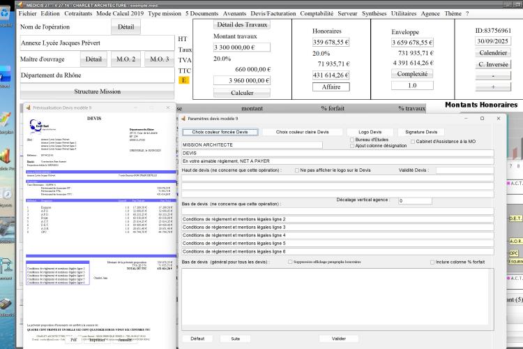Click the Affaire button
The width and height of the screenshot is (523, 349).
click(331, 87)
